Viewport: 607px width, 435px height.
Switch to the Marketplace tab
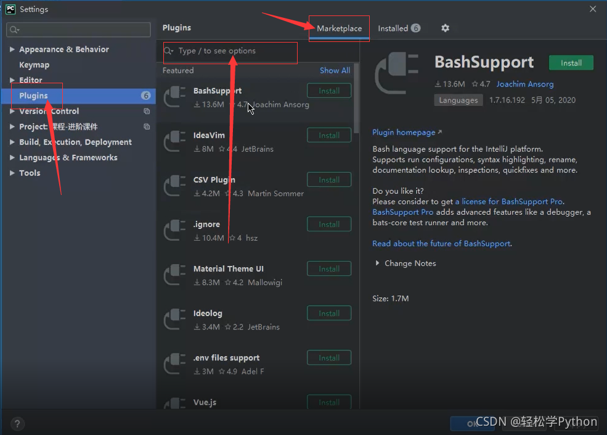coord(339,28)
